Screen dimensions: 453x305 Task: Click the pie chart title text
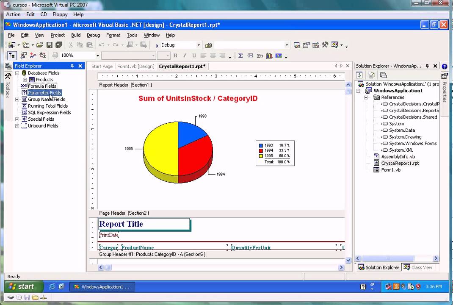pyautogui.click(x=198, y=98)
